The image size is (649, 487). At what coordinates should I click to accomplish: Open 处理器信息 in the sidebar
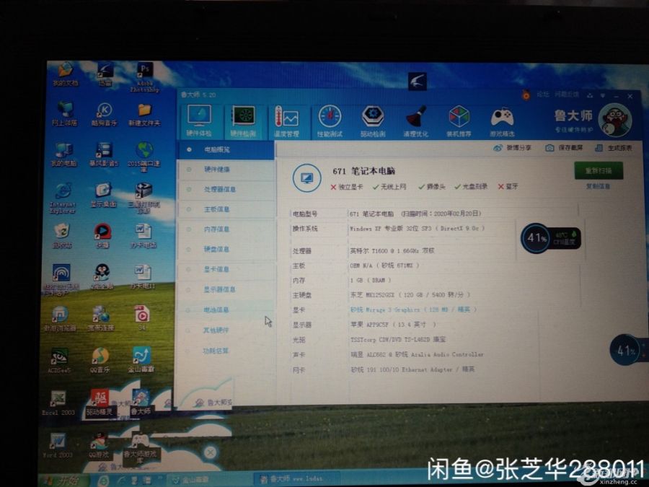tap(226, 189)
